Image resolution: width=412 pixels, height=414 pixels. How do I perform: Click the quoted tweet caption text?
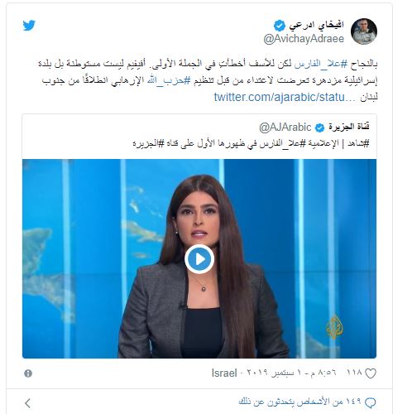tap(251, 143)
